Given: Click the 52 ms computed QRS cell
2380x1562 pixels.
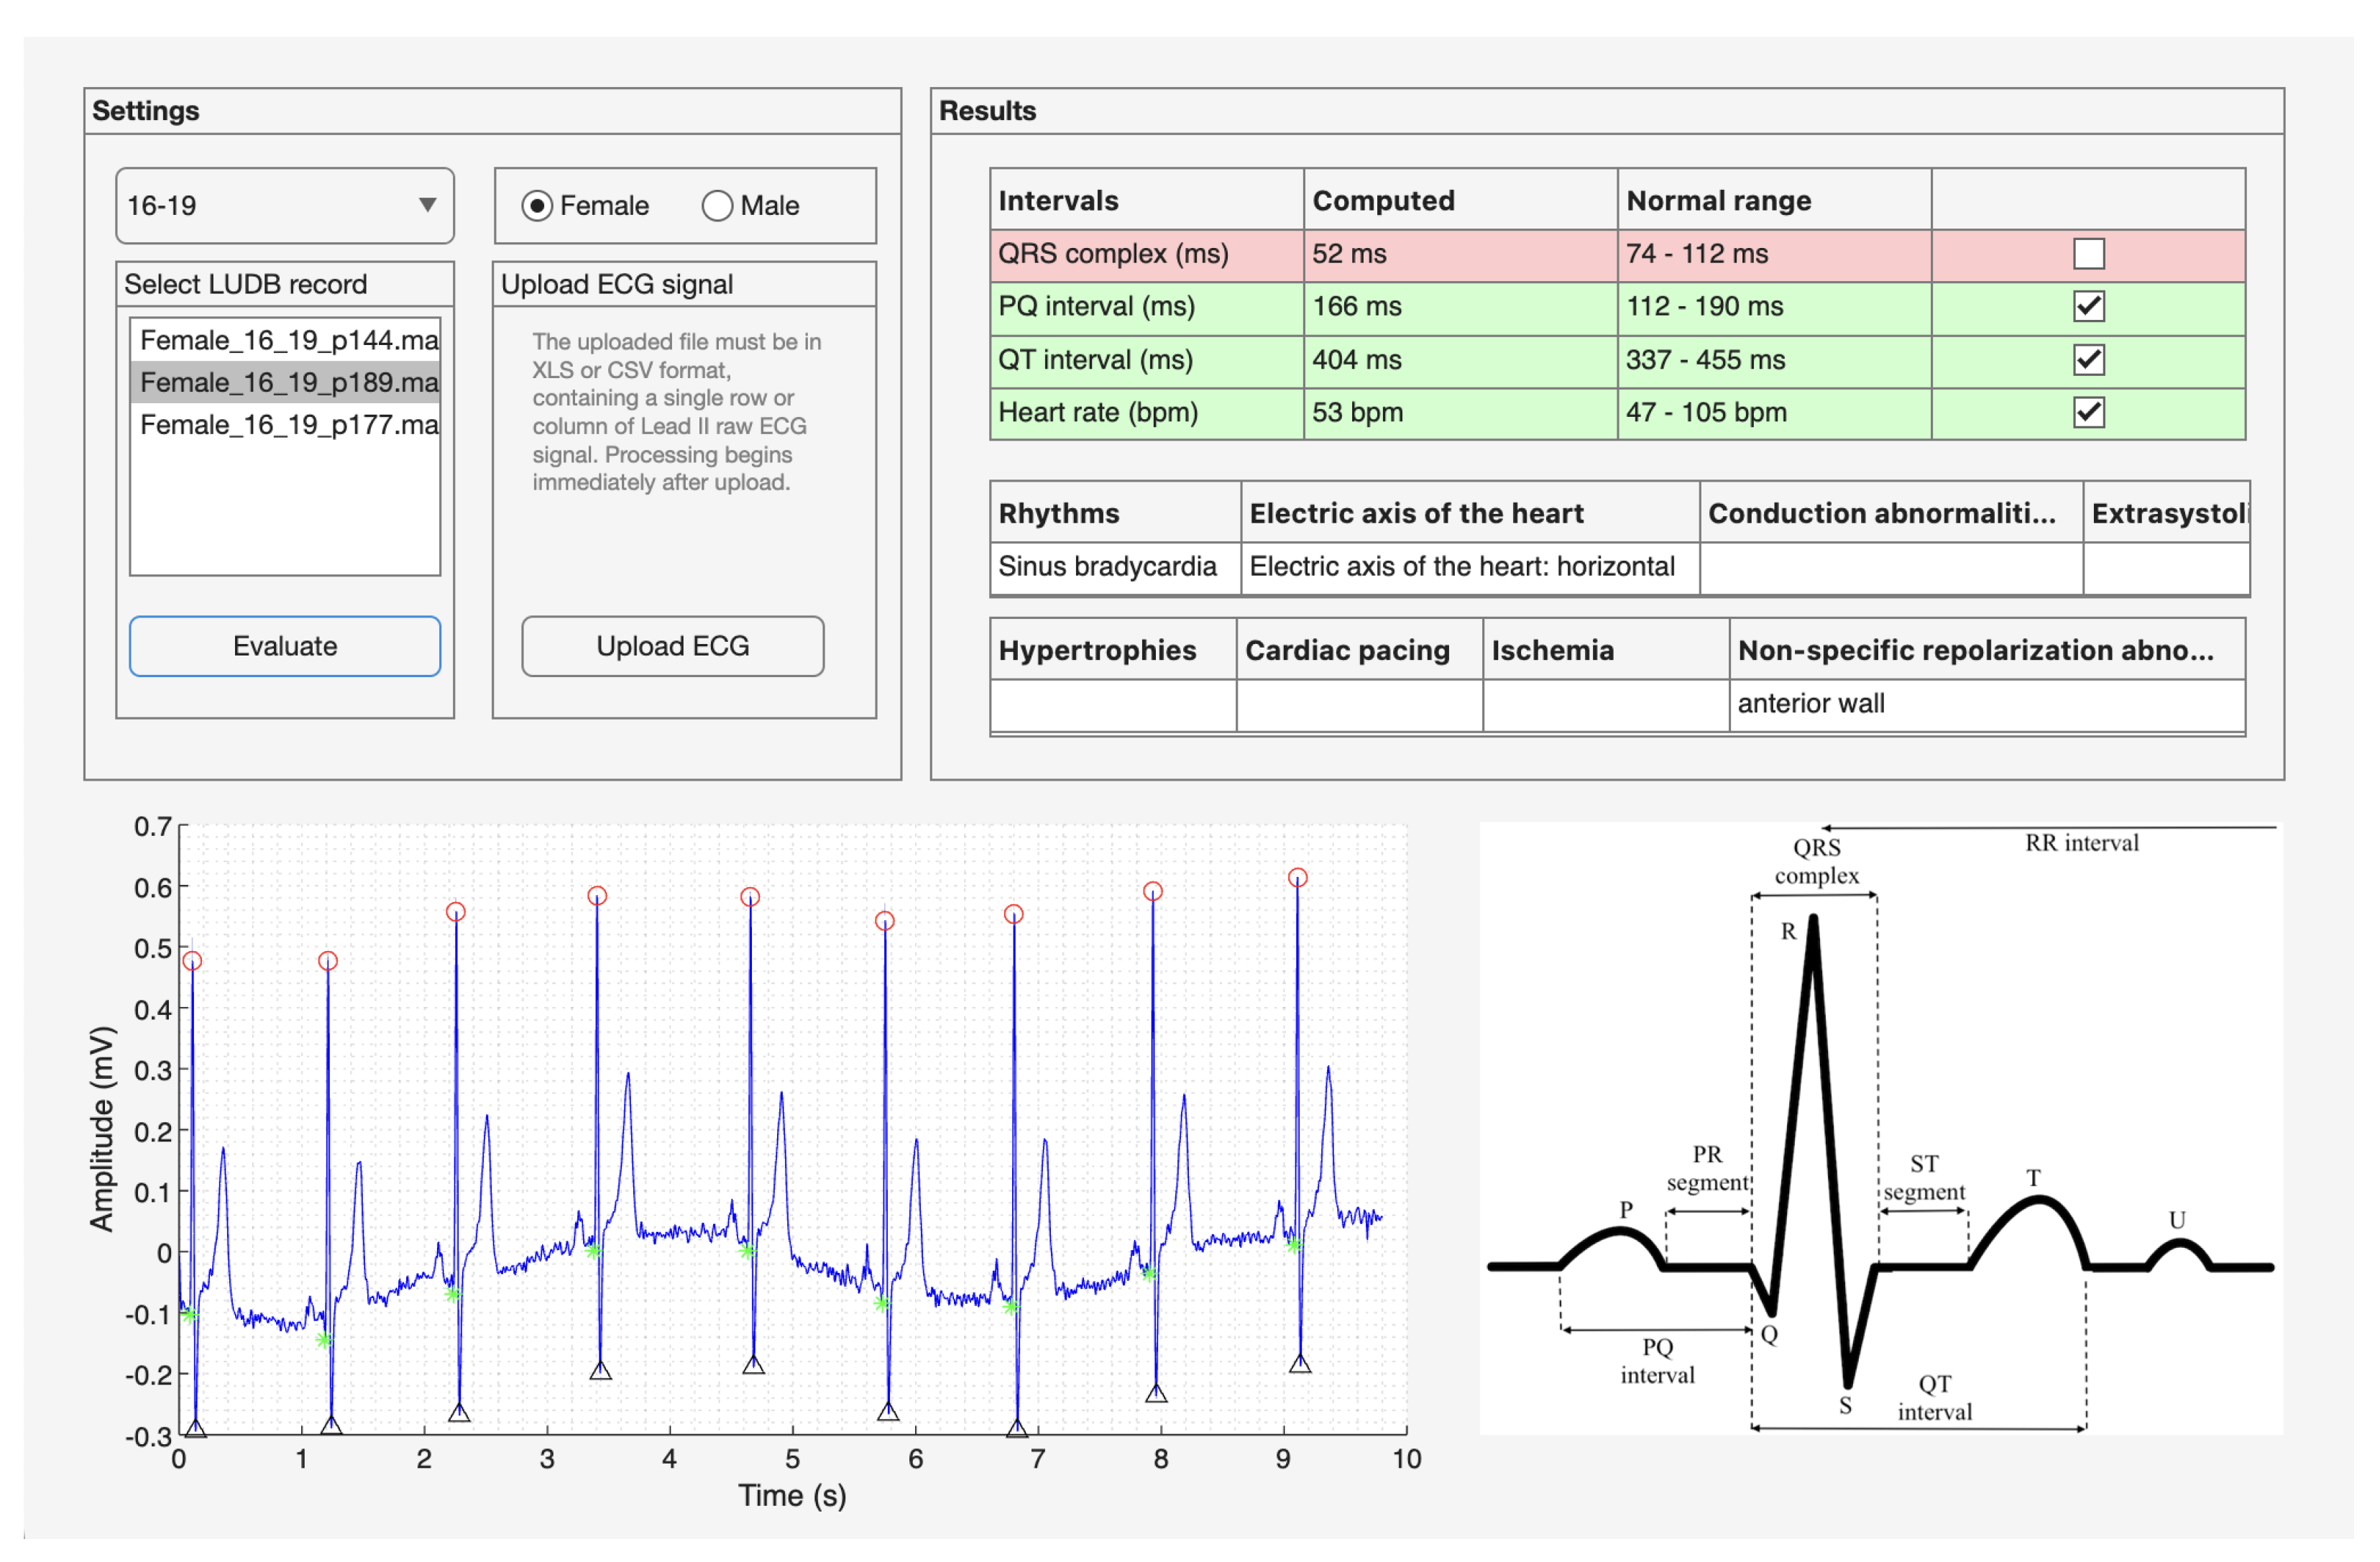Looking at the screenshot, I should click(1459, 254).
